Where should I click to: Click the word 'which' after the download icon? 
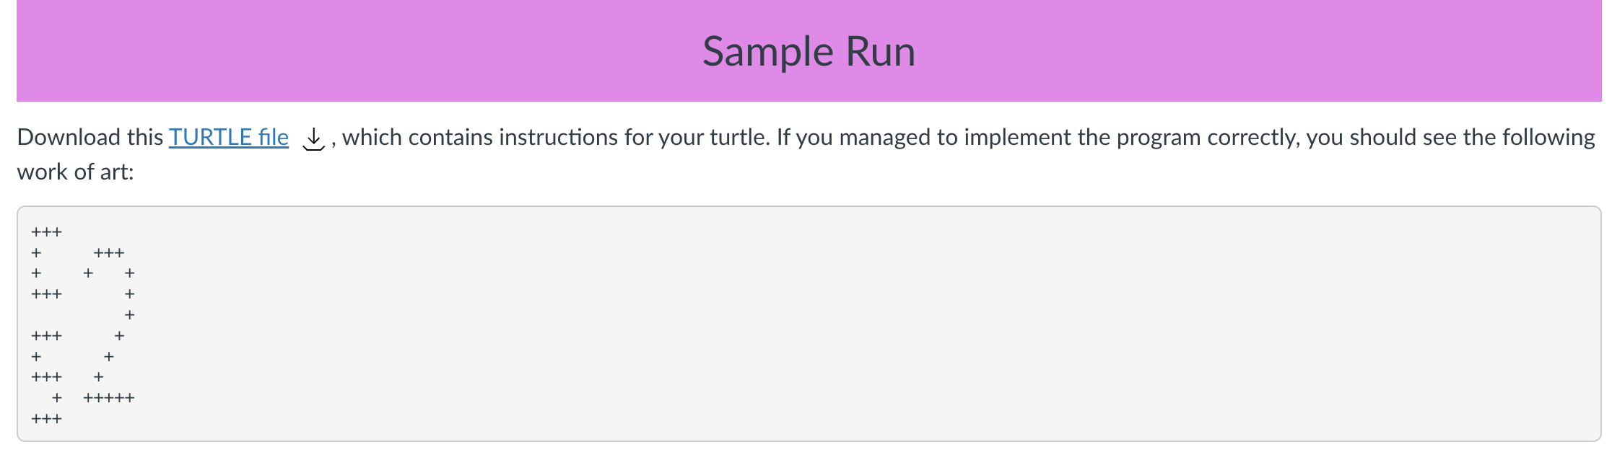[372, 137]
